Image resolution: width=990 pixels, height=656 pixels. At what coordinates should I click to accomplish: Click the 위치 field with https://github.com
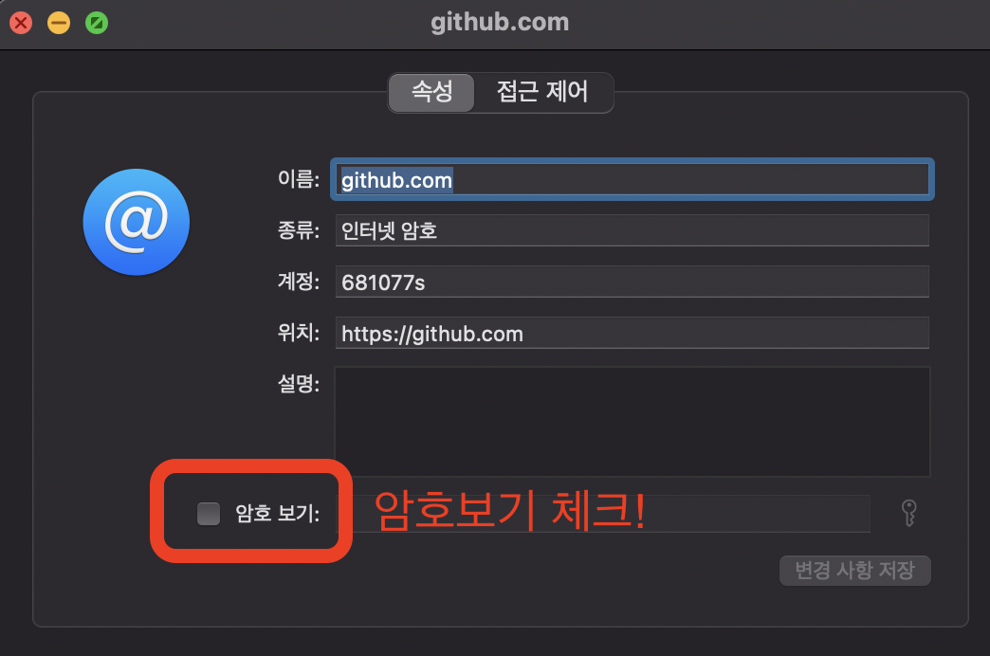click(632, 333)
